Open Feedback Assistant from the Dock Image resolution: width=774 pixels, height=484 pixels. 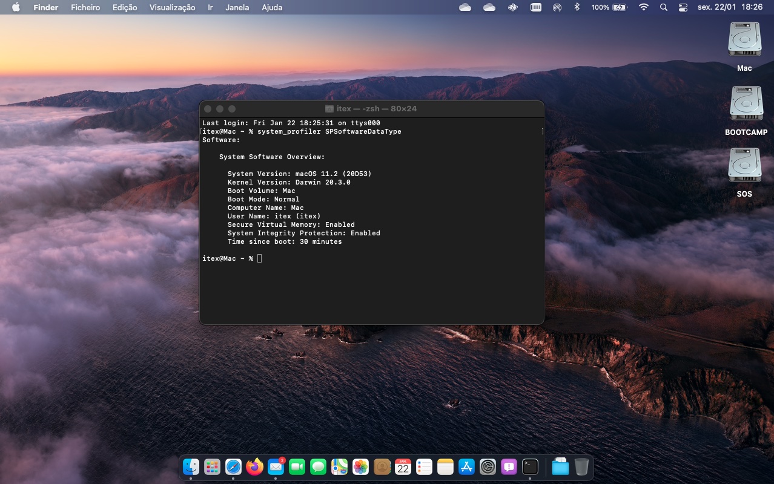509,467
